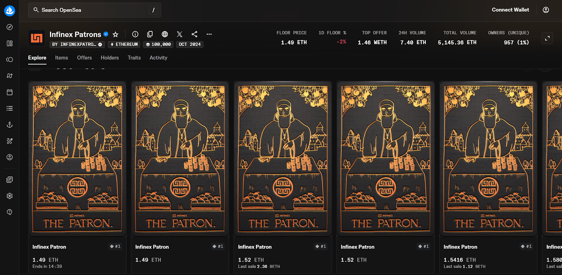Click the 957 (1%) unique owners value
The width and height of the screenshot is (562, 275).
click(516, 42)
